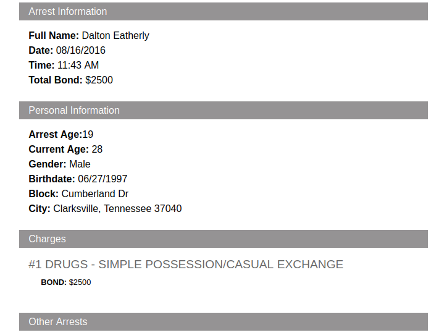Click the Current Age value 28
439x335 pixels.
tap(97, 150)
